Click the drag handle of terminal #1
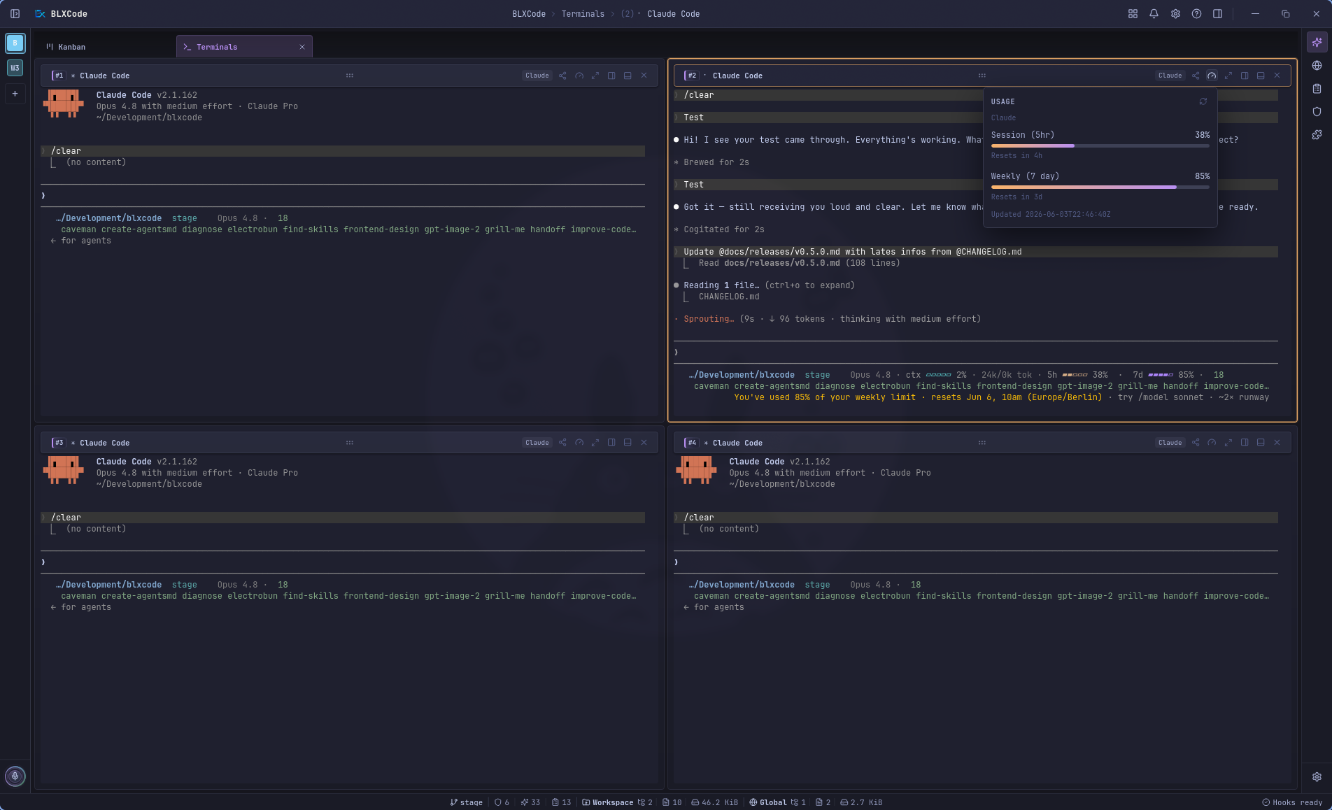The height and width of the screenshot is (810, 1332). point(350,76)
